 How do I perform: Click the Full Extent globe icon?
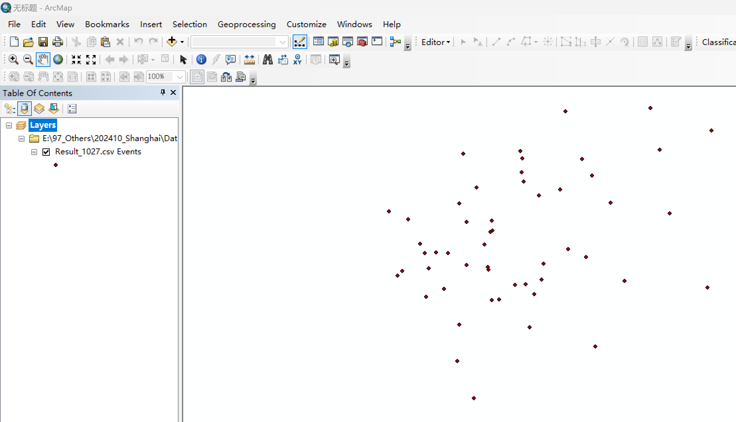point(58,60)
